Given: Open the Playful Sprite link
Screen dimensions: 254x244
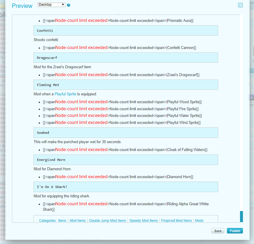Looking at the screenshot, I should click(65, 94).
